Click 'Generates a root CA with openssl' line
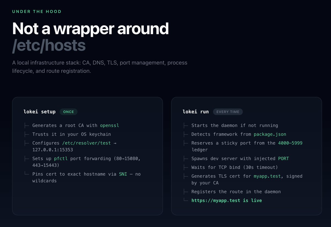Image resolution: width=331 pixels, height=227 pixels. click(76, 125)
